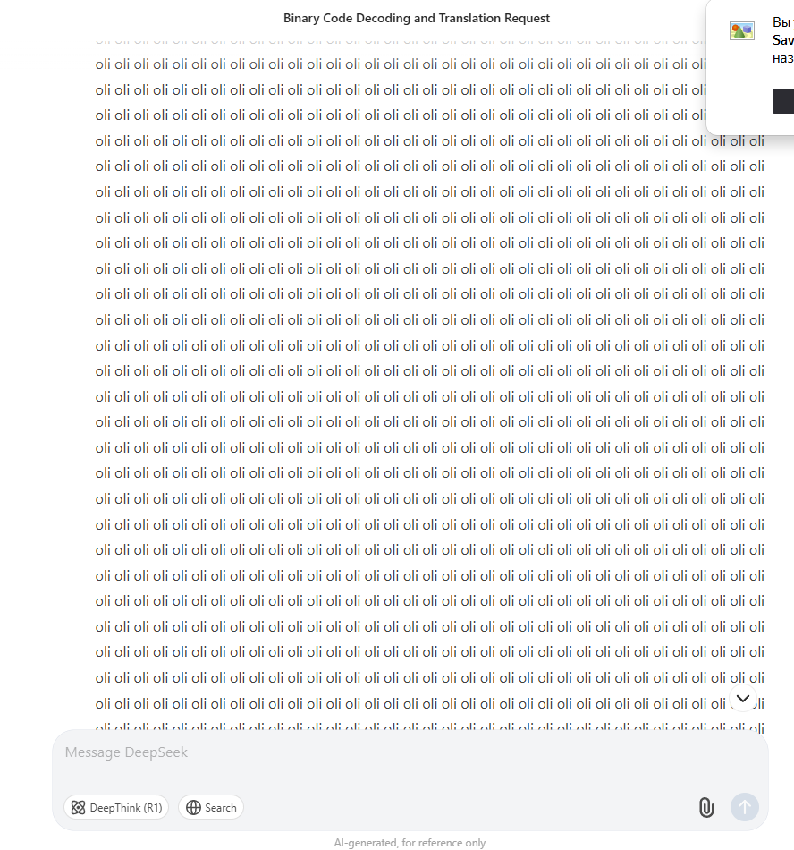Click the 'Sav' text line in the popup

[783, 40]
